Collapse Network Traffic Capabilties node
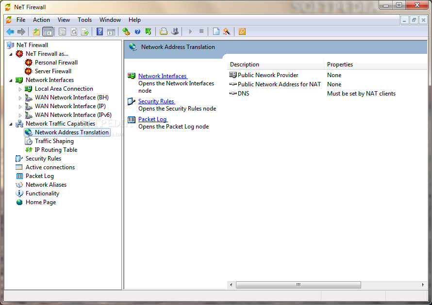432x305 pixels. coord(11,124)
